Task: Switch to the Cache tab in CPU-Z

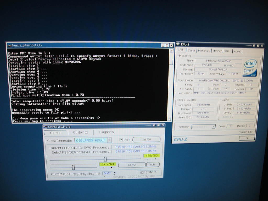Action: click(x=191, y=51)
